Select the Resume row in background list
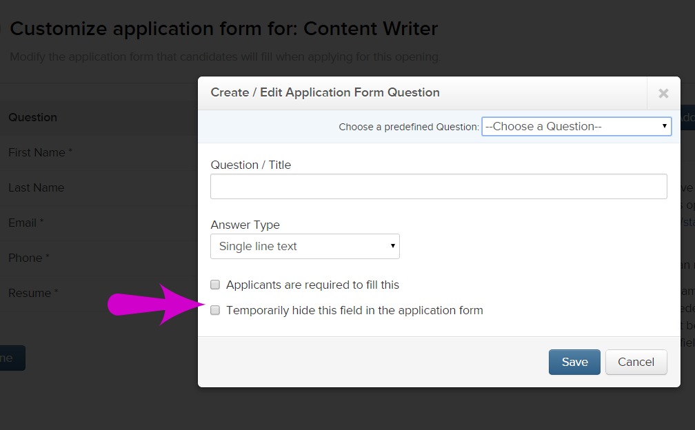 click(x=99, y=293)
